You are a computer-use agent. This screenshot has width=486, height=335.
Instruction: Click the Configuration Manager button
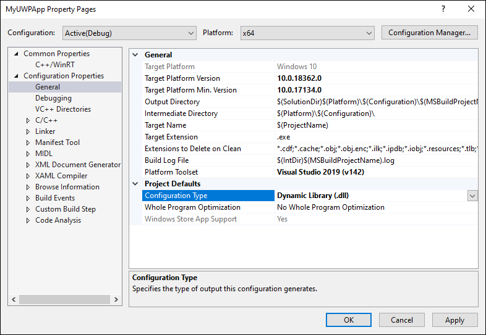click(x=429, y=33)
